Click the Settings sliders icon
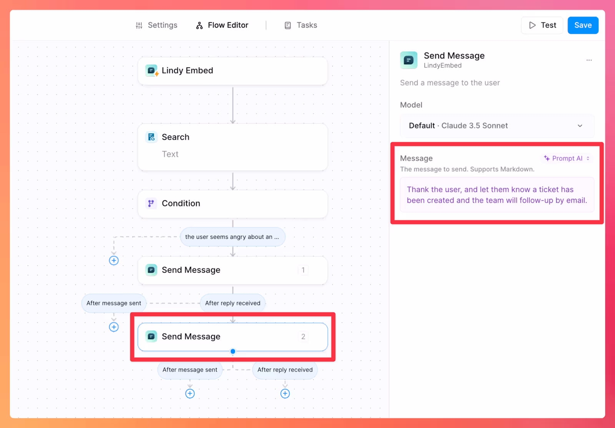Image resolution: width=615 pixels, height=428 pixels. (x=139, y=25)
